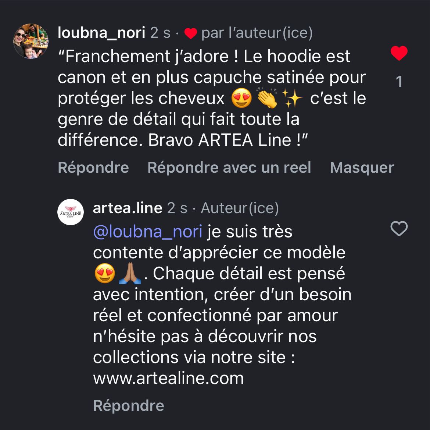Like the artea.line reply with the heart outline

pos(399,229)
